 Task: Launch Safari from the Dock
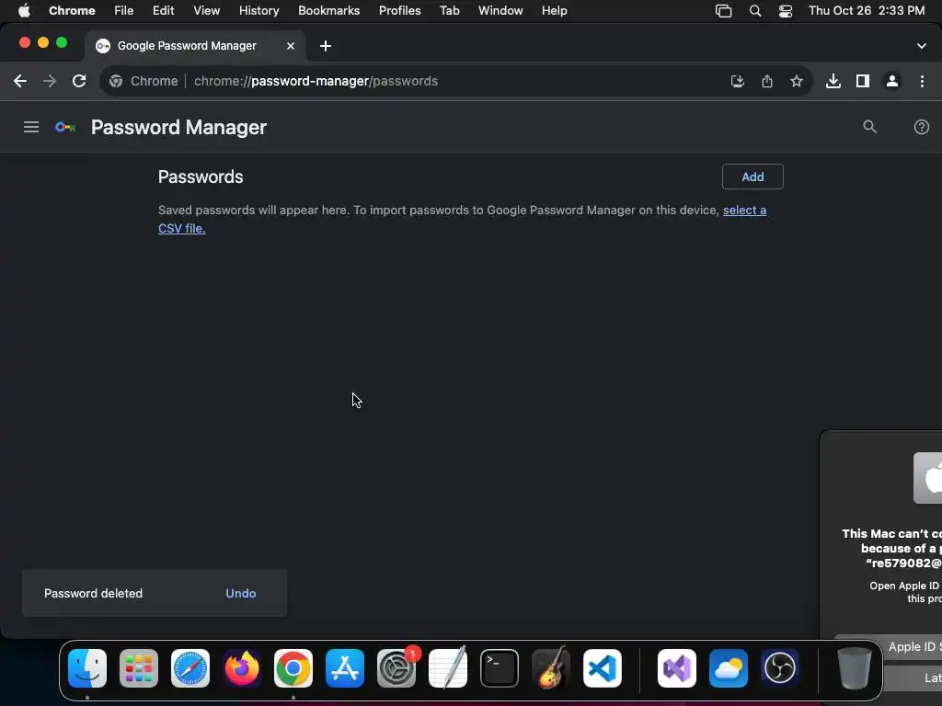tap(190, 667)
